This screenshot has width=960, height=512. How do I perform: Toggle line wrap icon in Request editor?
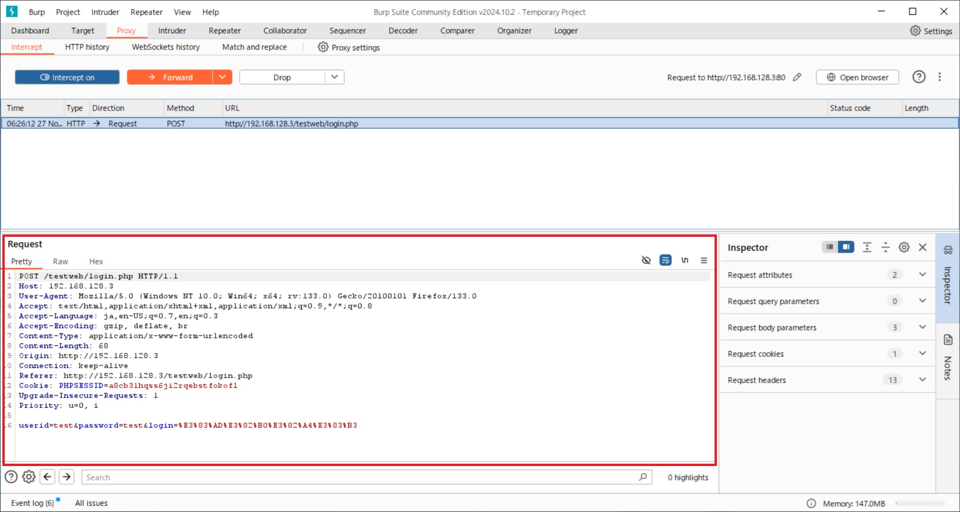(x=665, y=260)
